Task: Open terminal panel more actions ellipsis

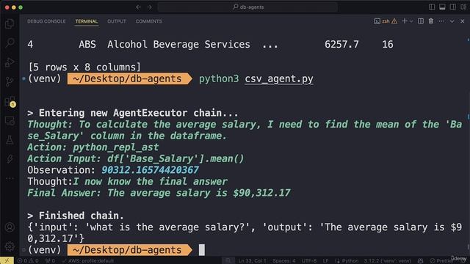Action: pos(441,21)
